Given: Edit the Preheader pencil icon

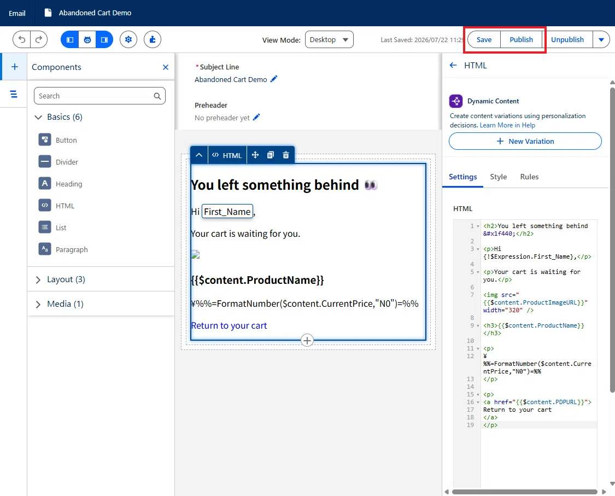Looking at the screenshot, I should pos(256,117).
